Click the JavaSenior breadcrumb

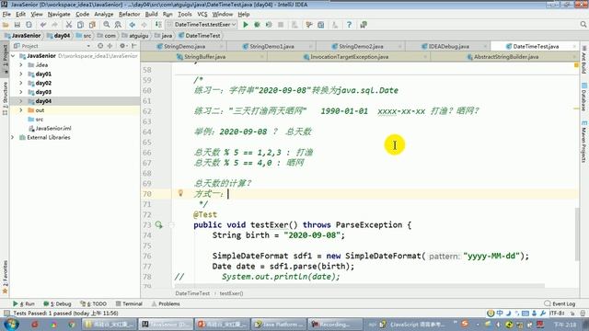point(23,36)
